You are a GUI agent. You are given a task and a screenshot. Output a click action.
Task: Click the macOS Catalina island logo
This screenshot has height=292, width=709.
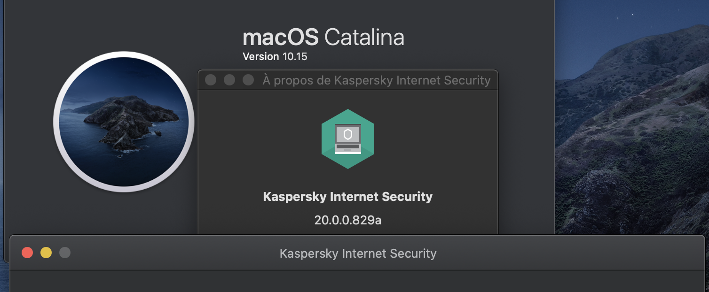pyautogui.click(x=124, y=122)
